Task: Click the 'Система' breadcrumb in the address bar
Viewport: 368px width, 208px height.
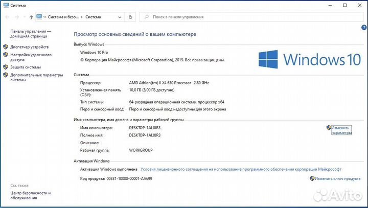Action: (x=93, y=17)
